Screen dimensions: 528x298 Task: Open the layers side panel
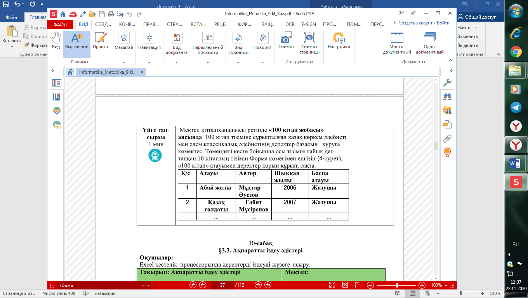[x=57, y=111]
